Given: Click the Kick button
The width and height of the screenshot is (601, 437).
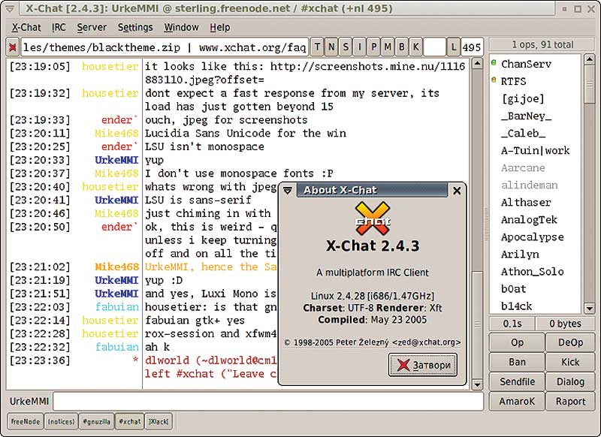Looking at the screenshot, I should [x=570, y=362].
